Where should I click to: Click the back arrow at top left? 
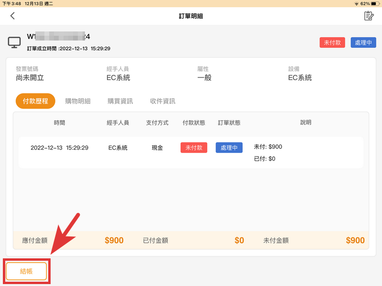point(12,16)
